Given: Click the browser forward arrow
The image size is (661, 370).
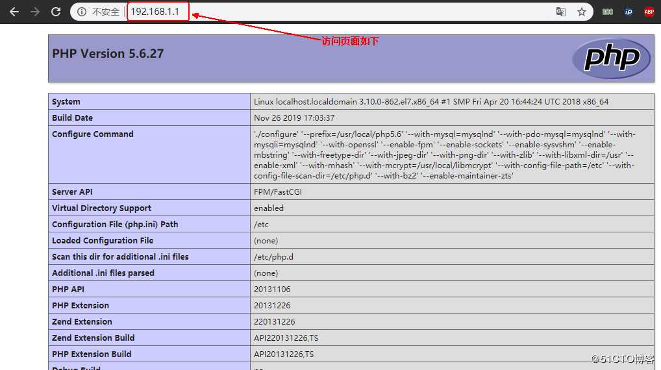Looking at the screenshot, I should pyautogui.click(x=35, y=12).
